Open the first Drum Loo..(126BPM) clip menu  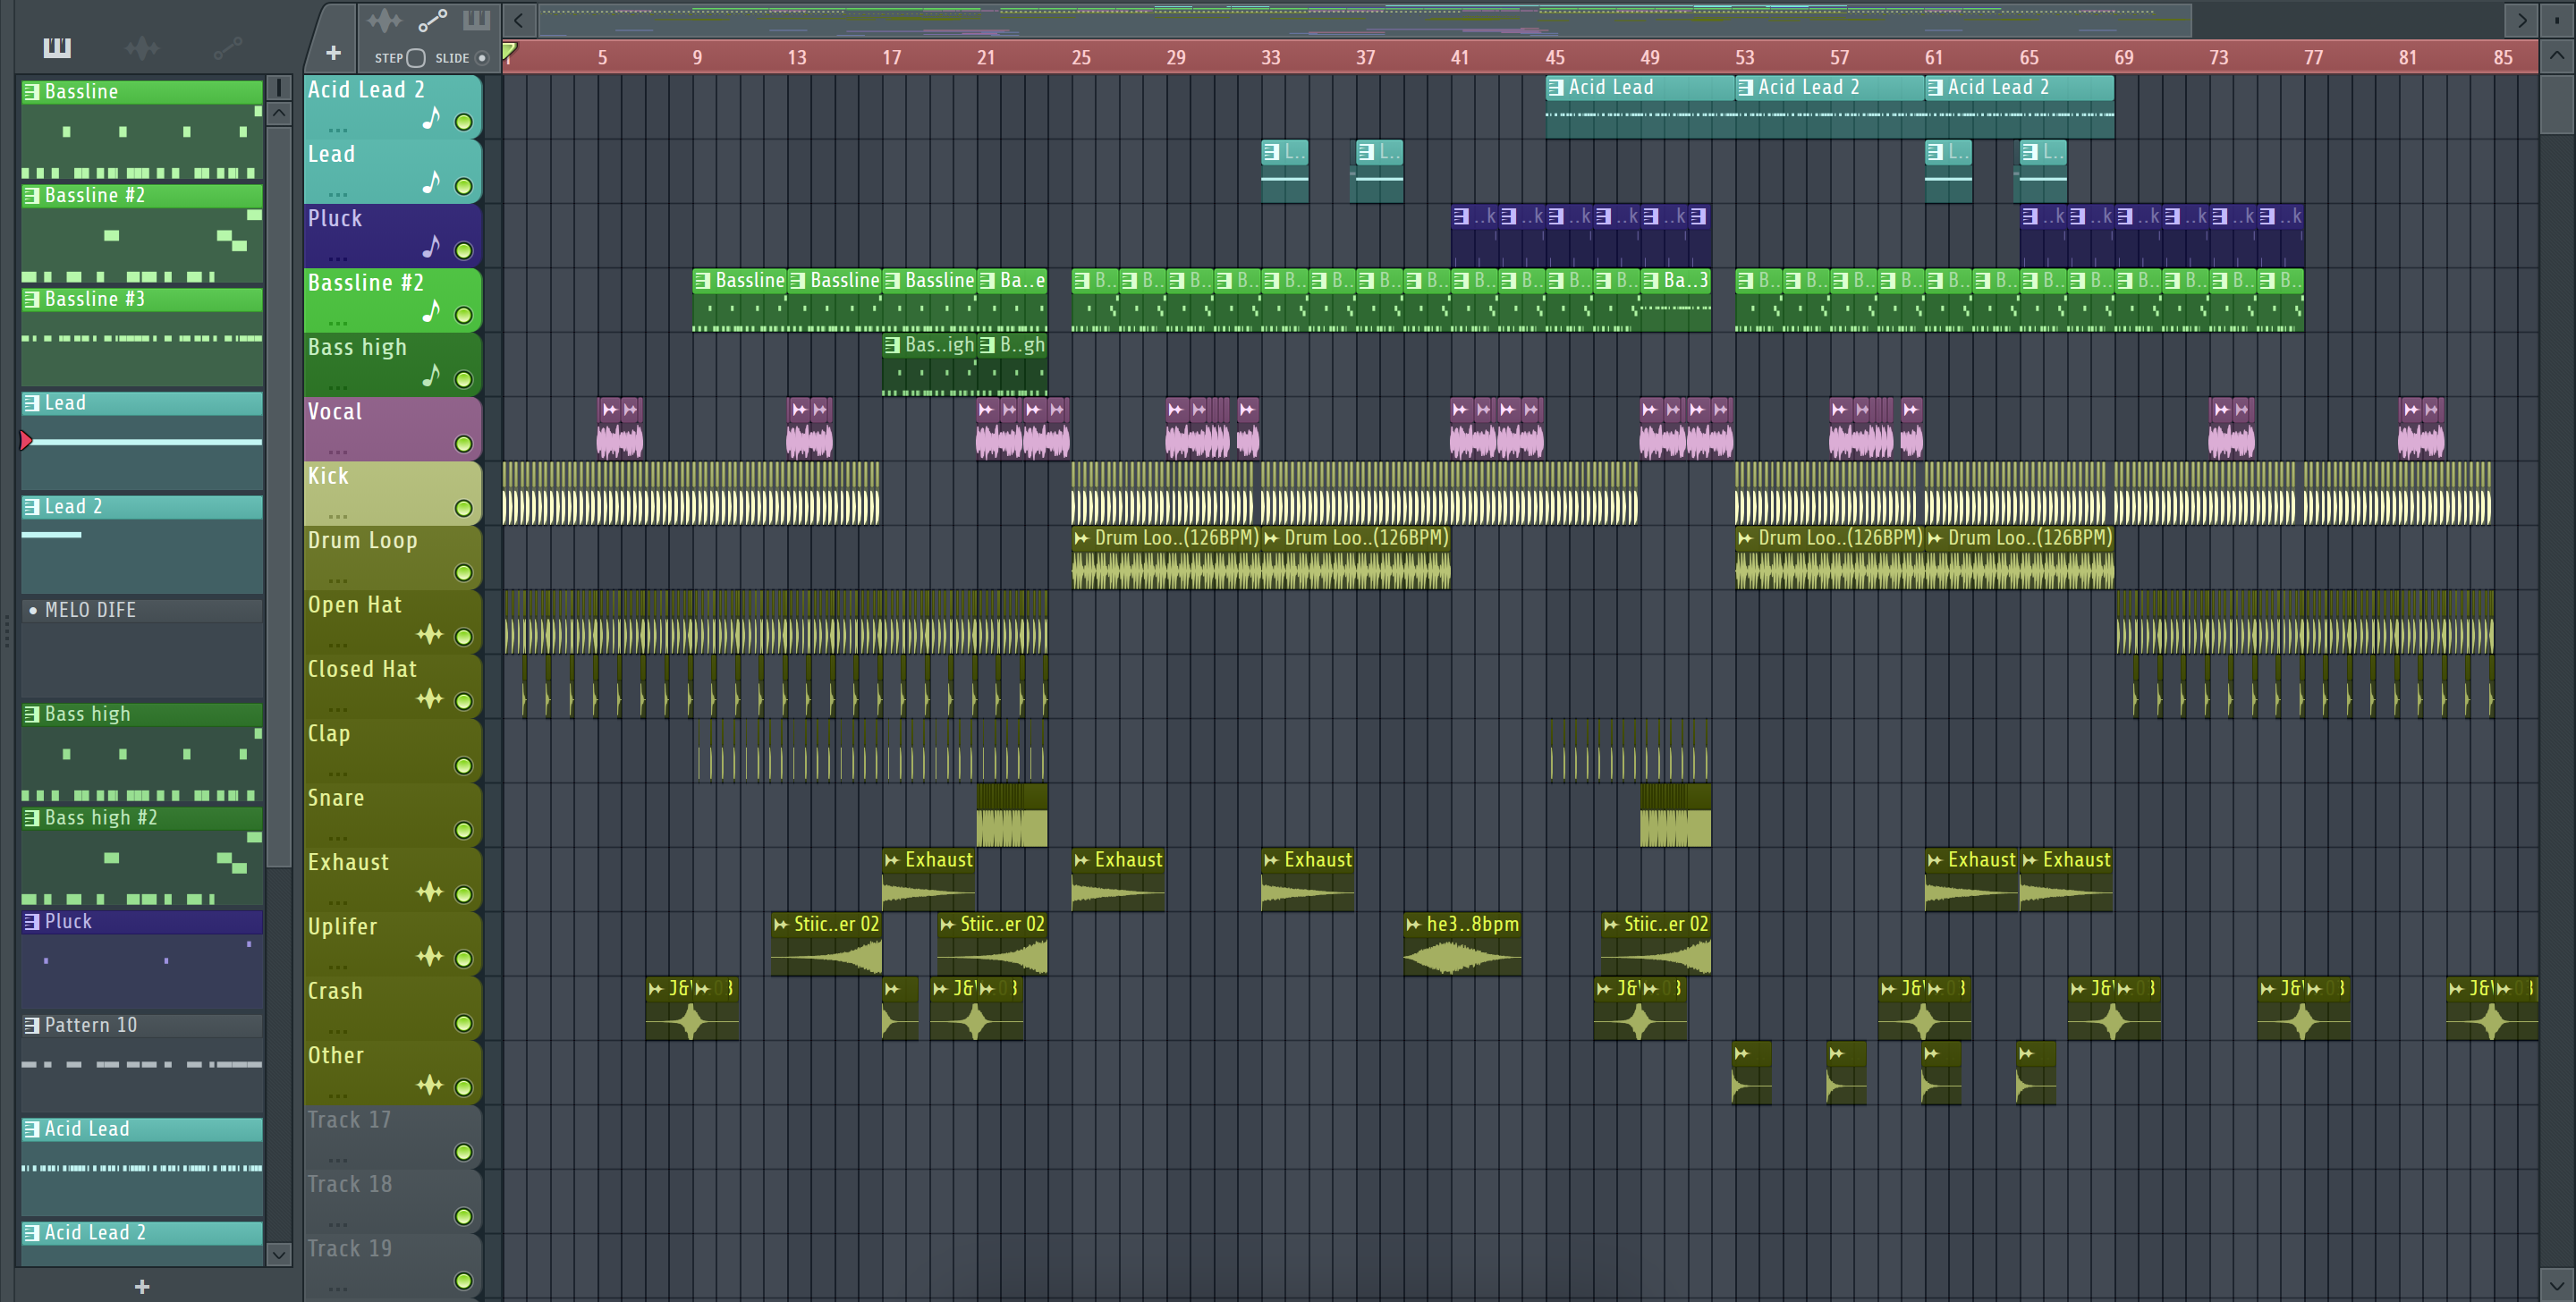[1081, 538]
